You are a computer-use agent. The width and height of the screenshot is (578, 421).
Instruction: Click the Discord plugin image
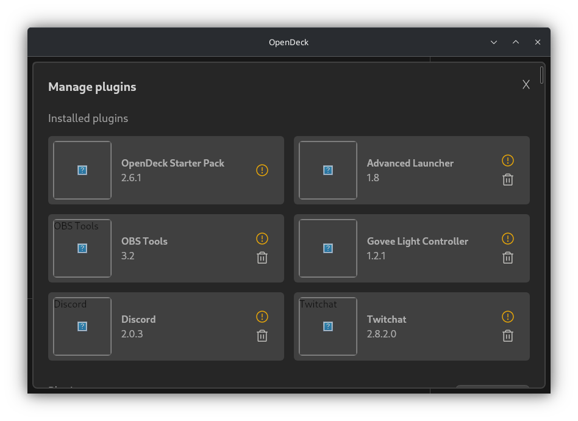coord(82,326)
